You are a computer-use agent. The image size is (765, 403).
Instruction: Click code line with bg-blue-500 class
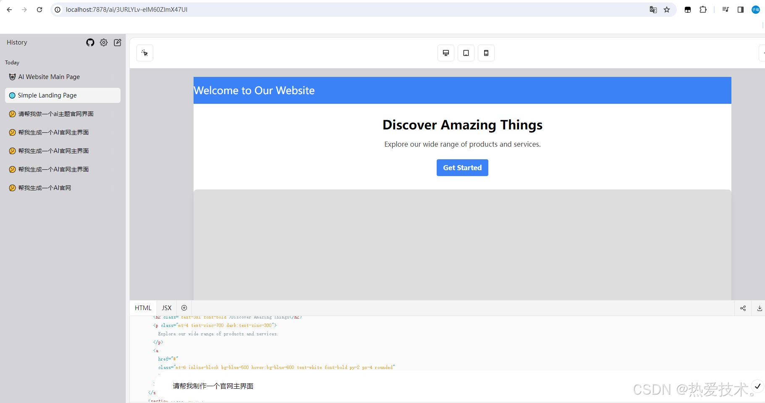pos(276,367)
